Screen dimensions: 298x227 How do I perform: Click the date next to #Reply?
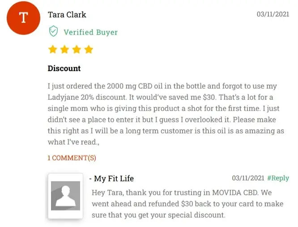click(248, 178)
